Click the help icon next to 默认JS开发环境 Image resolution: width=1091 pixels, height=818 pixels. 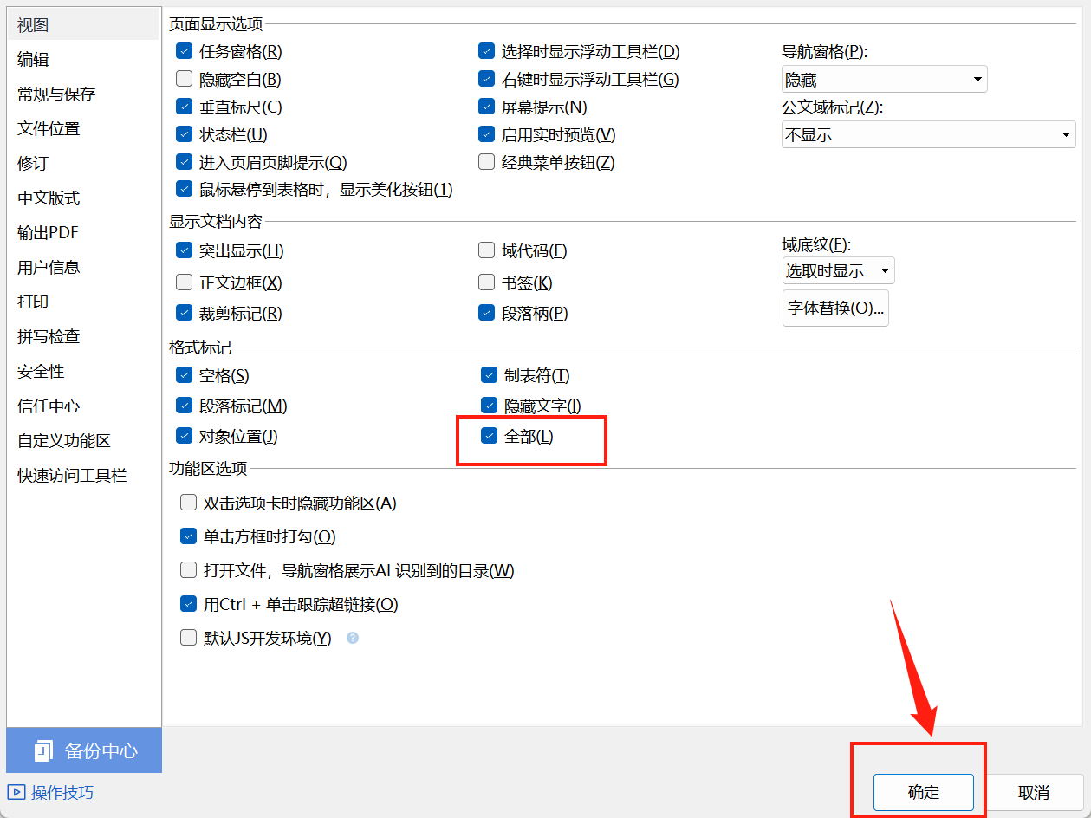tap(352, 639)
